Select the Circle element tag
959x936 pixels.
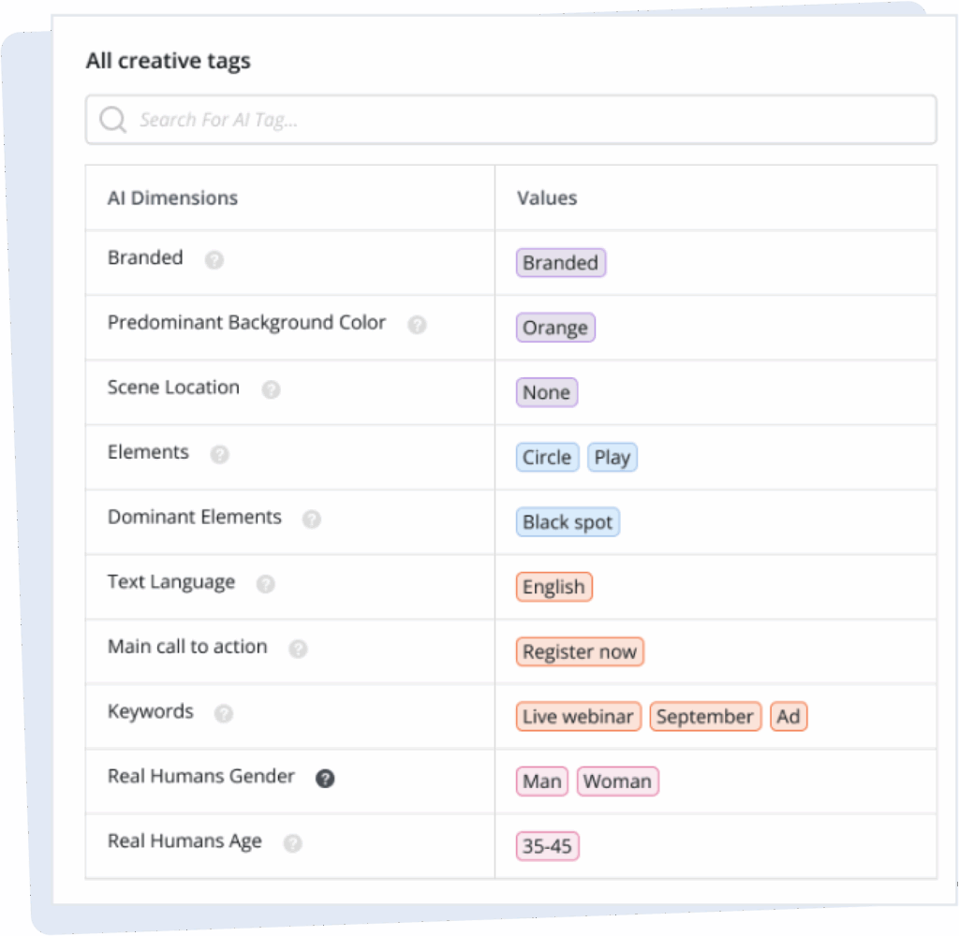(546, 457)
